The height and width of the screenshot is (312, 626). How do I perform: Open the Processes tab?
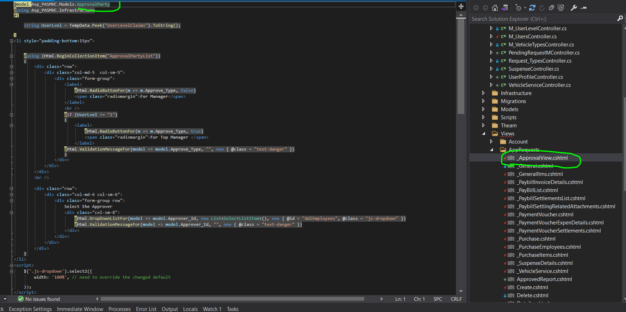coord(119,309)
